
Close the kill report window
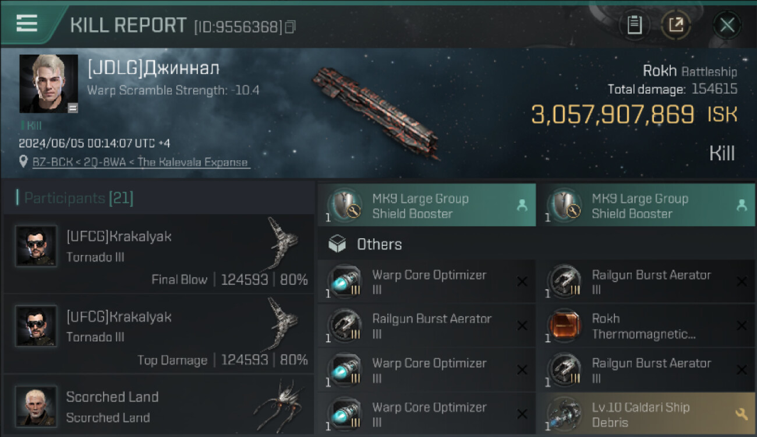[x=727, y=25]
